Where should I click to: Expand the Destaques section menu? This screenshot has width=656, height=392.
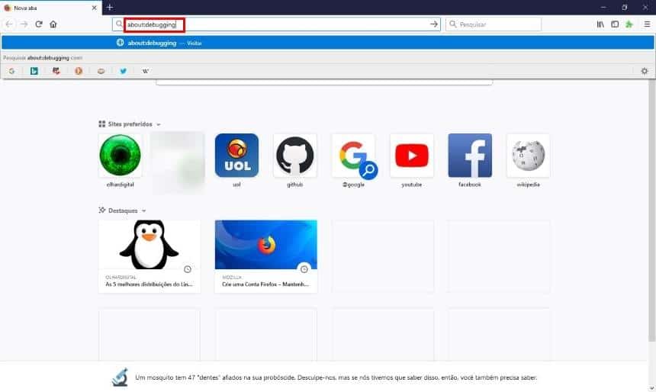tap(143, 210)
